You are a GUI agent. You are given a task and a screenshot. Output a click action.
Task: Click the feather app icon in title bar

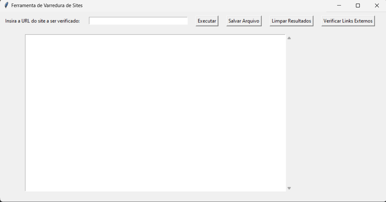[6, 6]
